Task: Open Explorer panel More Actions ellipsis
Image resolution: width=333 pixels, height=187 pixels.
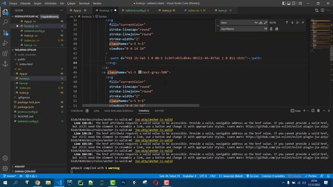Action: 61,10
